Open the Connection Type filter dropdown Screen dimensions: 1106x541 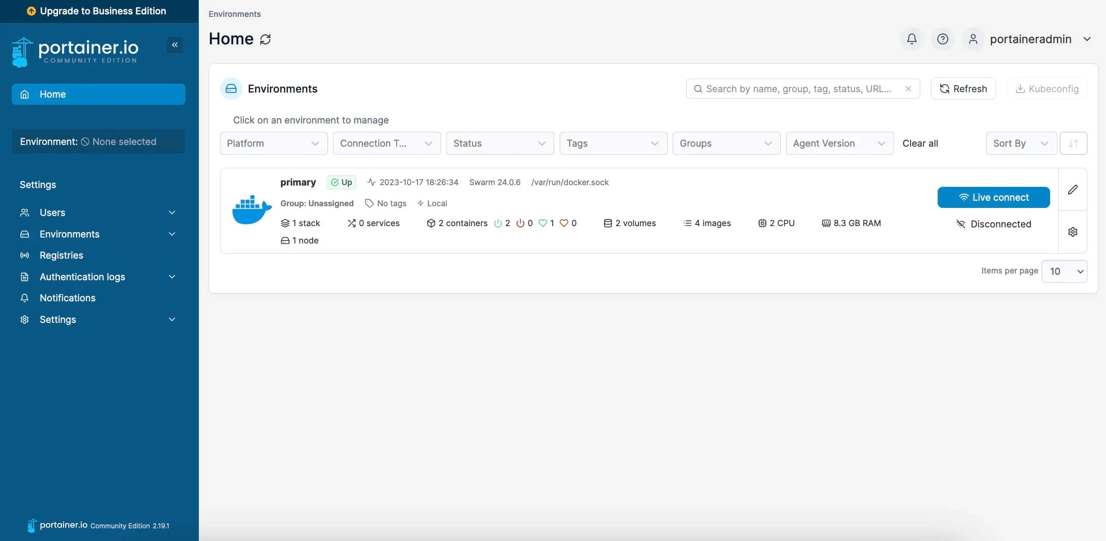click(386, 143)
